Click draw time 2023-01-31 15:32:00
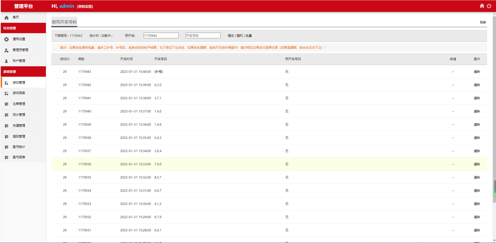The image size is (496, 243). point(136,177)
